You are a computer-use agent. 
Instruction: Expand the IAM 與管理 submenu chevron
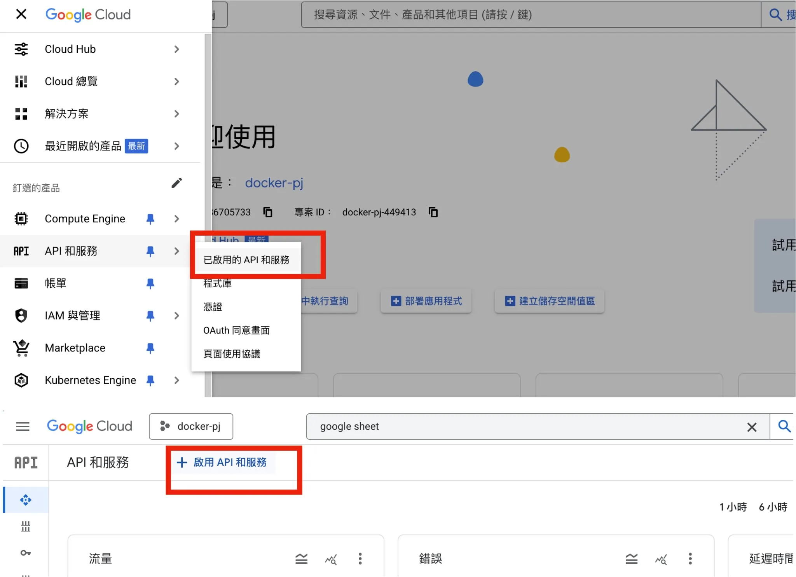click(x=176, y=316)
